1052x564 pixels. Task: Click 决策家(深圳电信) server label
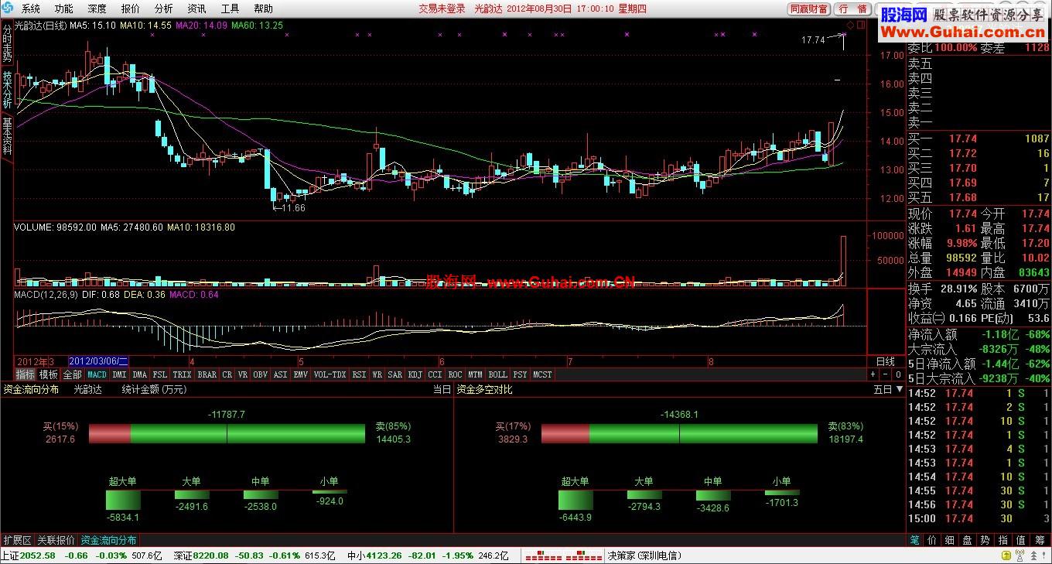[x=644, y=555]
